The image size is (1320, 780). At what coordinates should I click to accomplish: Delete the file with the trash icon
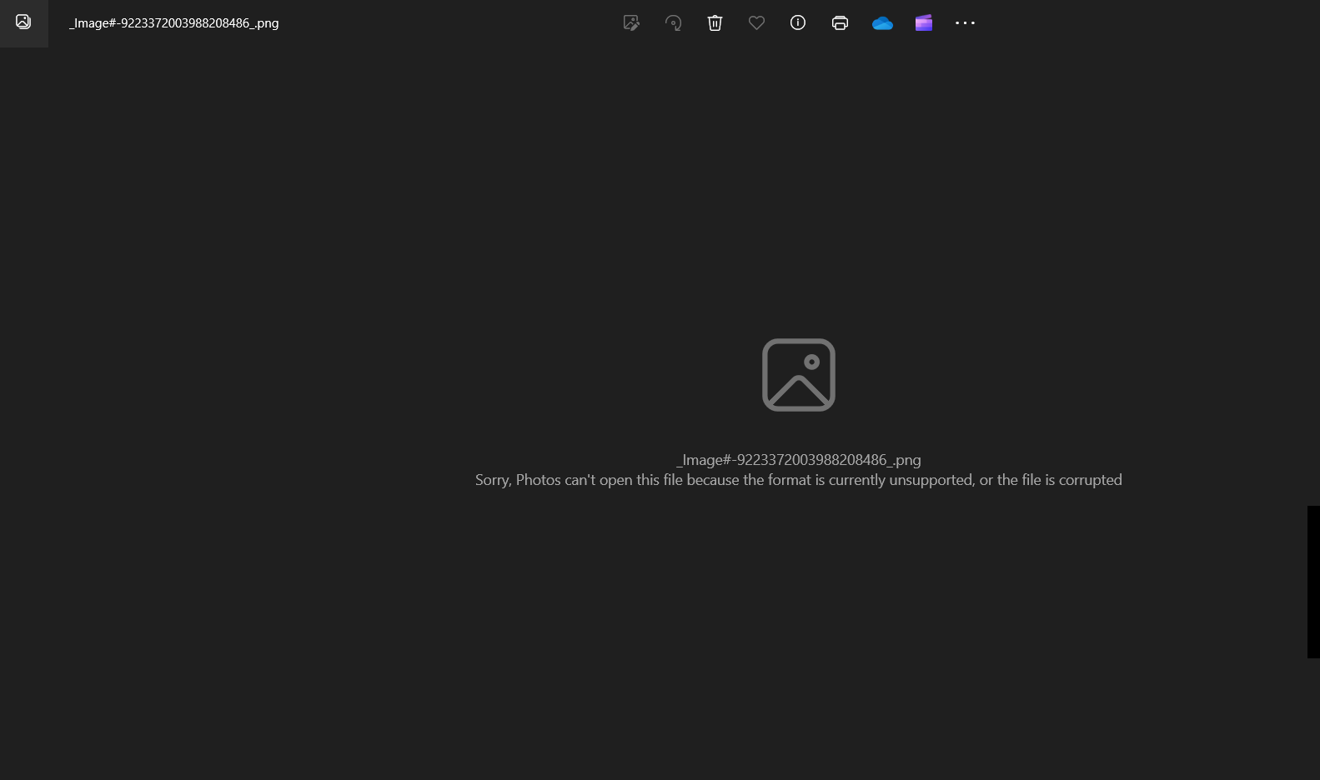pyautogui.click(x=715, y=23)
